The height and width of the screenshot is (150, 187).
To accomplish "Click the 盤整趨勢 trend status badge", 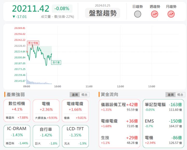I will (103, 13).
